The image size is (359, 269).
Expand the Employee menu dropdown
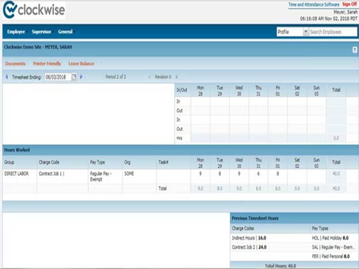(17, 32)
